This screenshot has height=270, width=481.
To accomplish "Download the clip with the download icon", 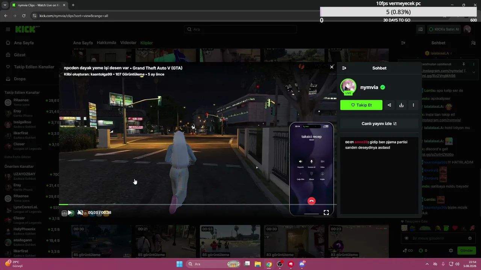I will [x=401, y=105].
